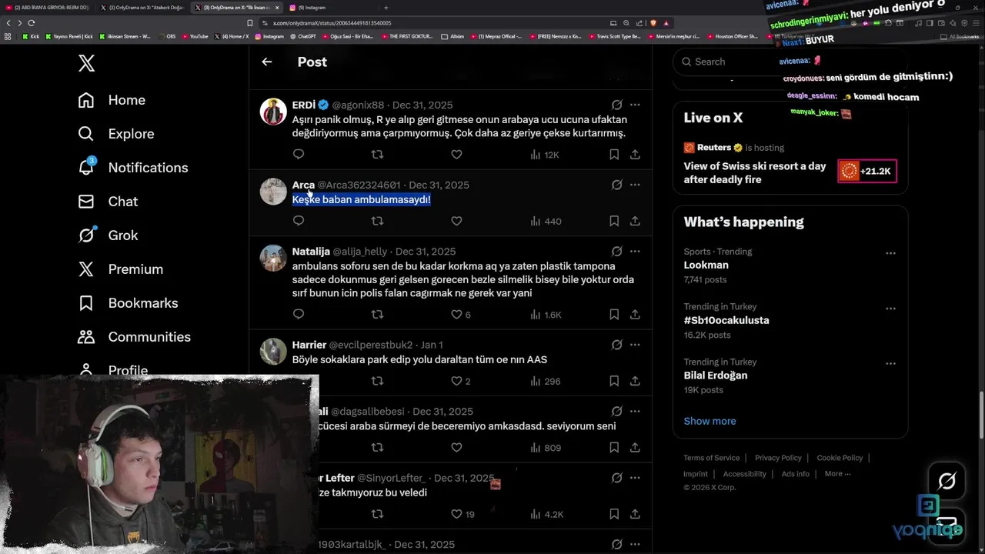Viewport: 985px width, 554px height.
Task: Ask Grok about Harrier's post
Action: (x=616, y=345)
